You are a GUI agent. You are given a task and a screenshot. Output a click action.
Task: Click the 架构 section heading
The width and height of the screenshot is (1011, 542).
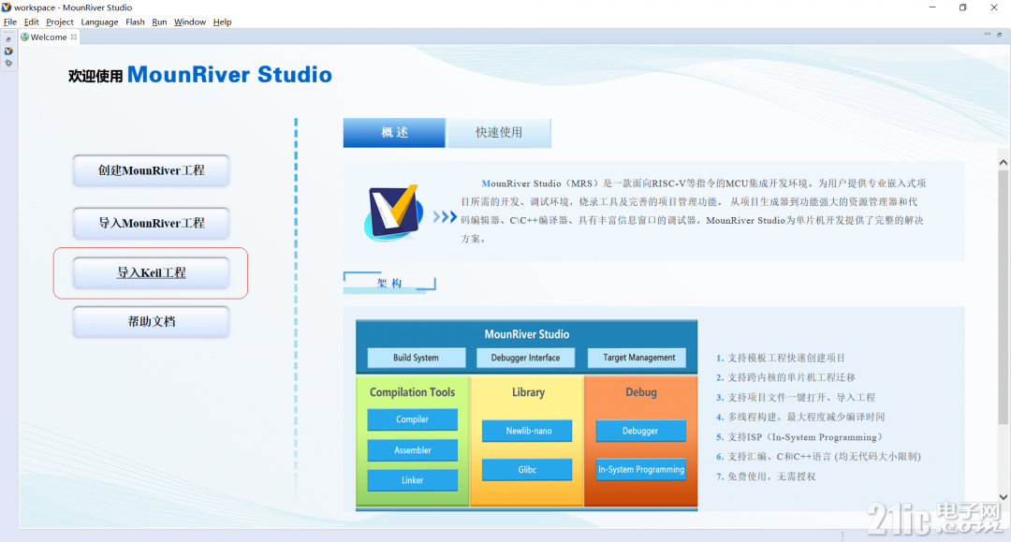[389, 283]
